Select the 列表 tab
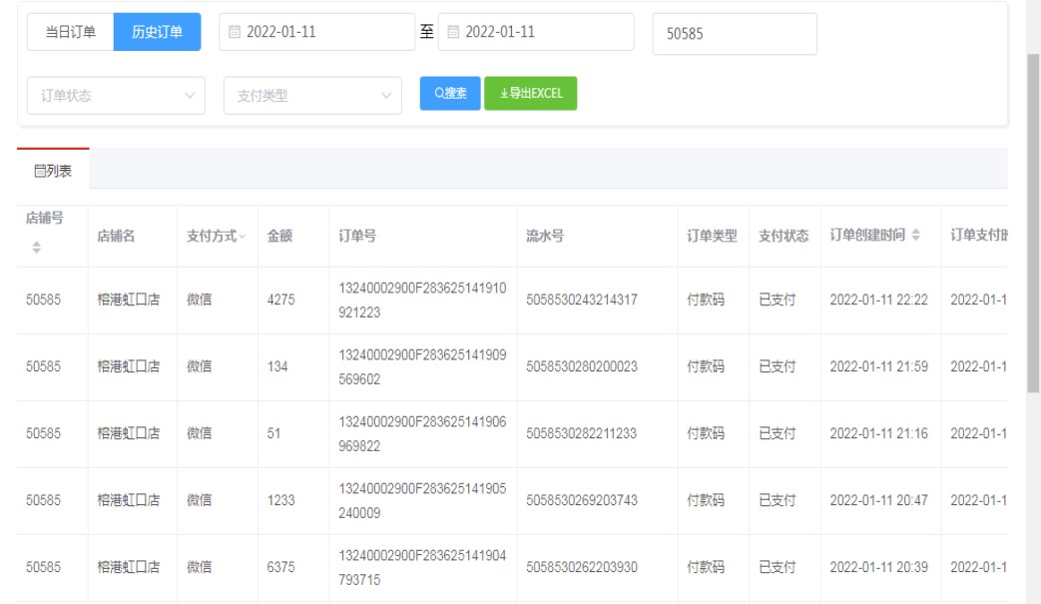Screen dimensions: 1041x604 coord(53,171)
